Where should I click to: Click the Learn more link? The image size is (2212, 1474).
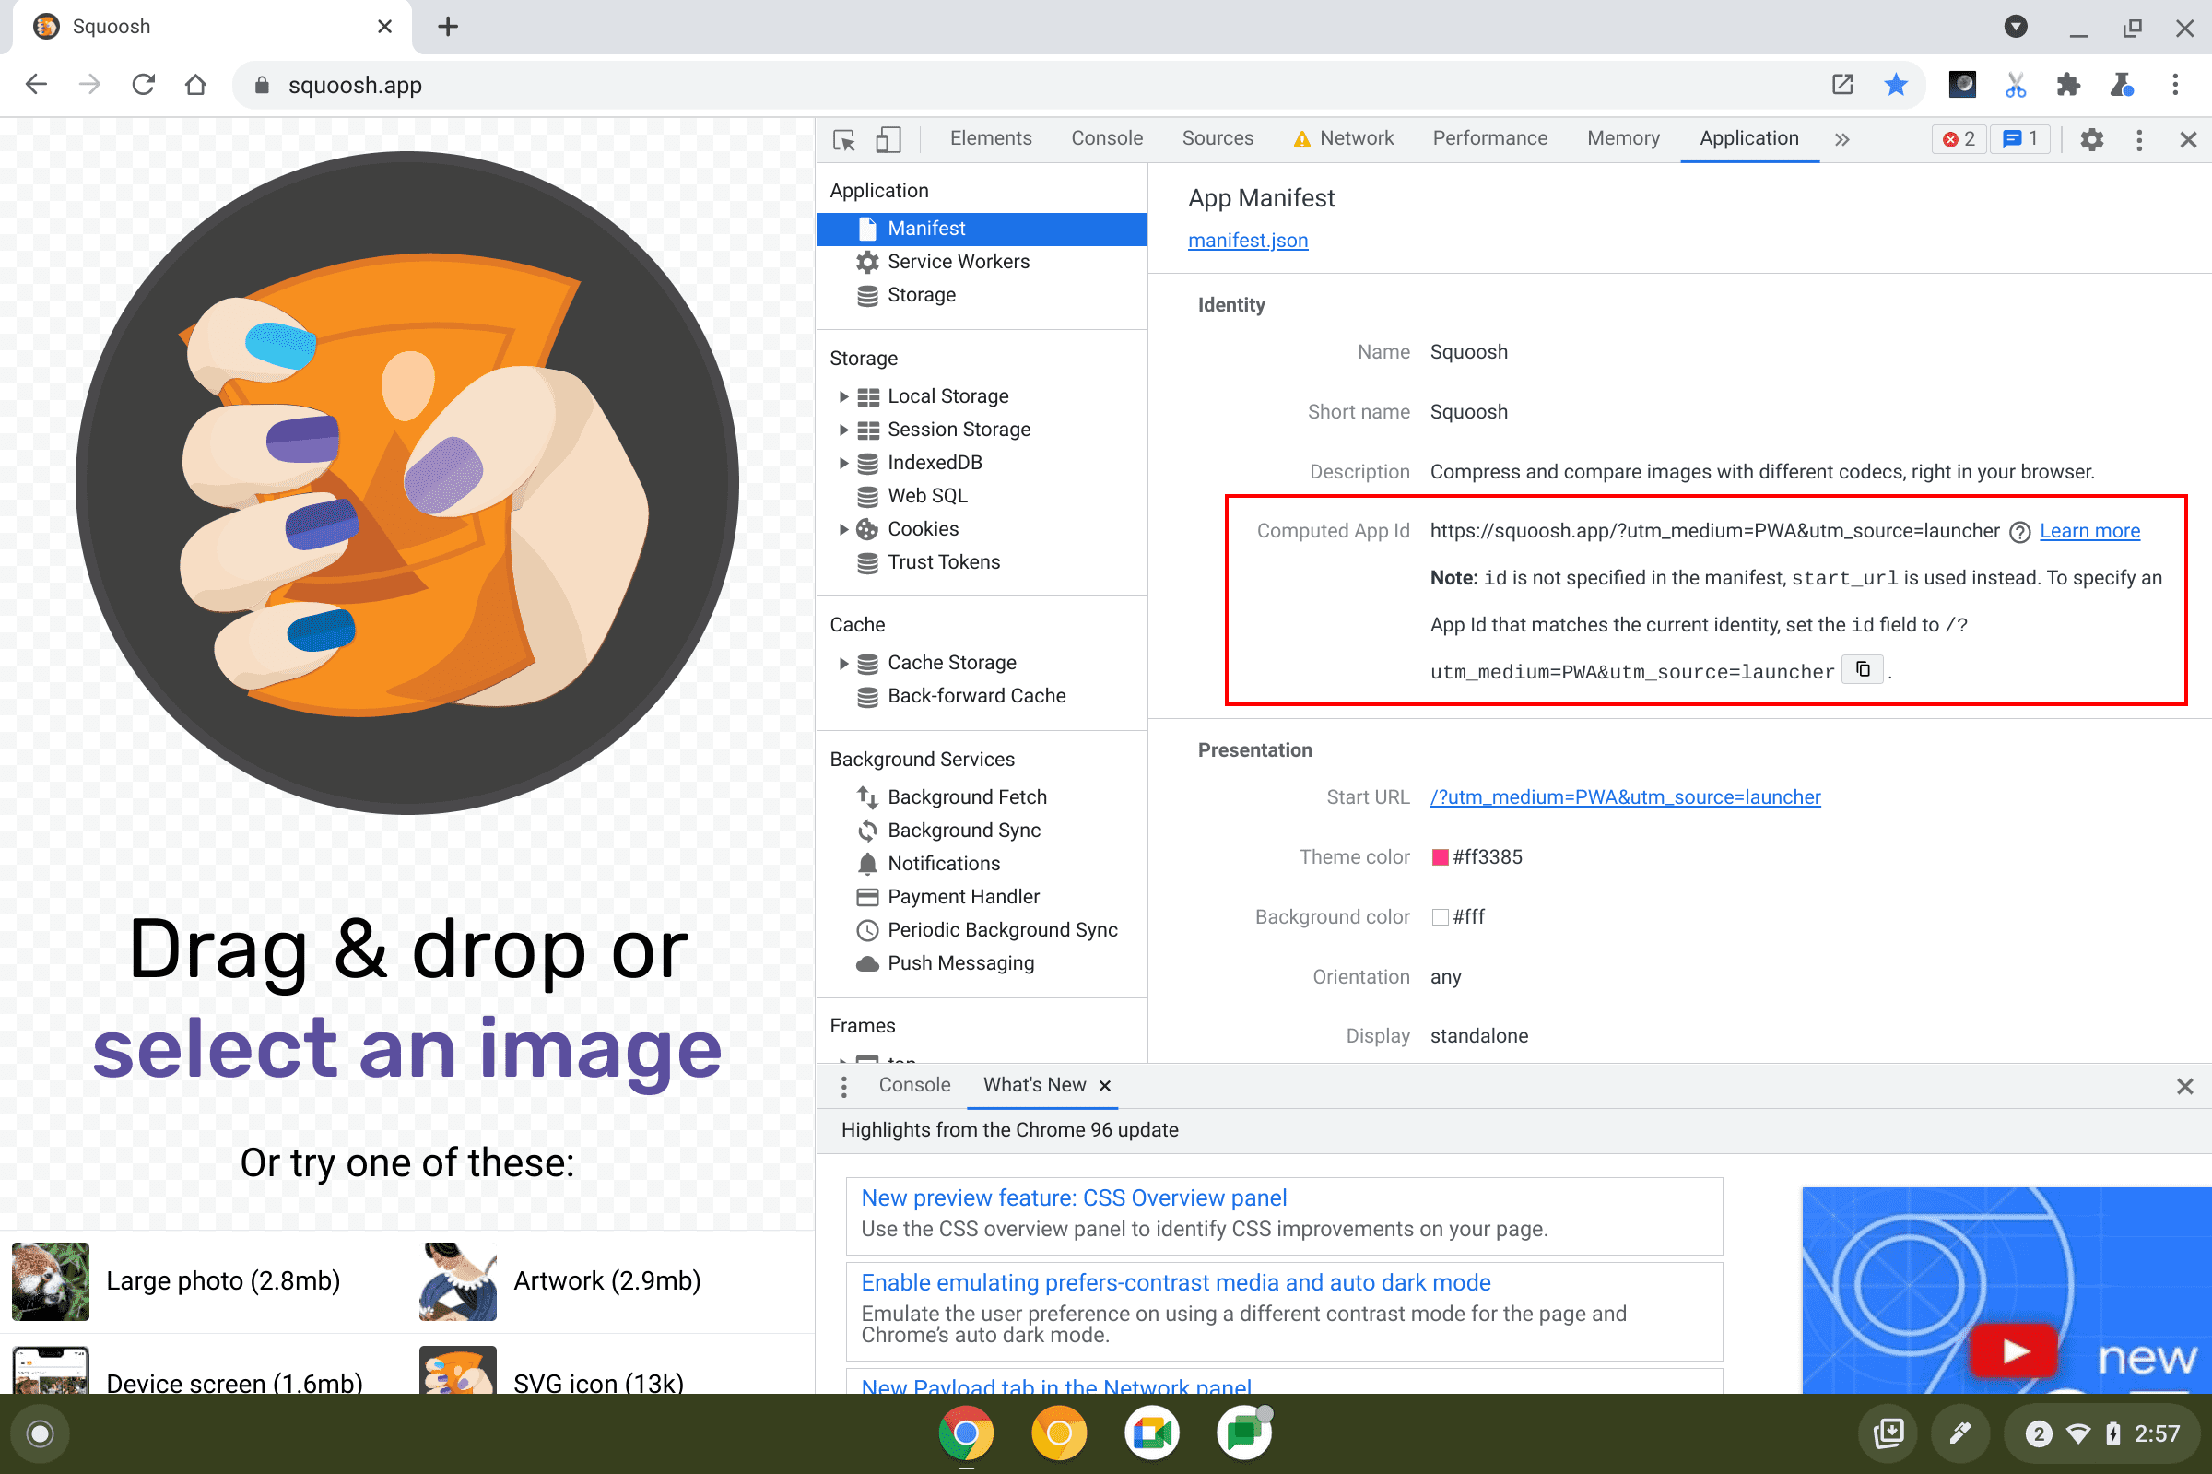(x=2090, y=530)
